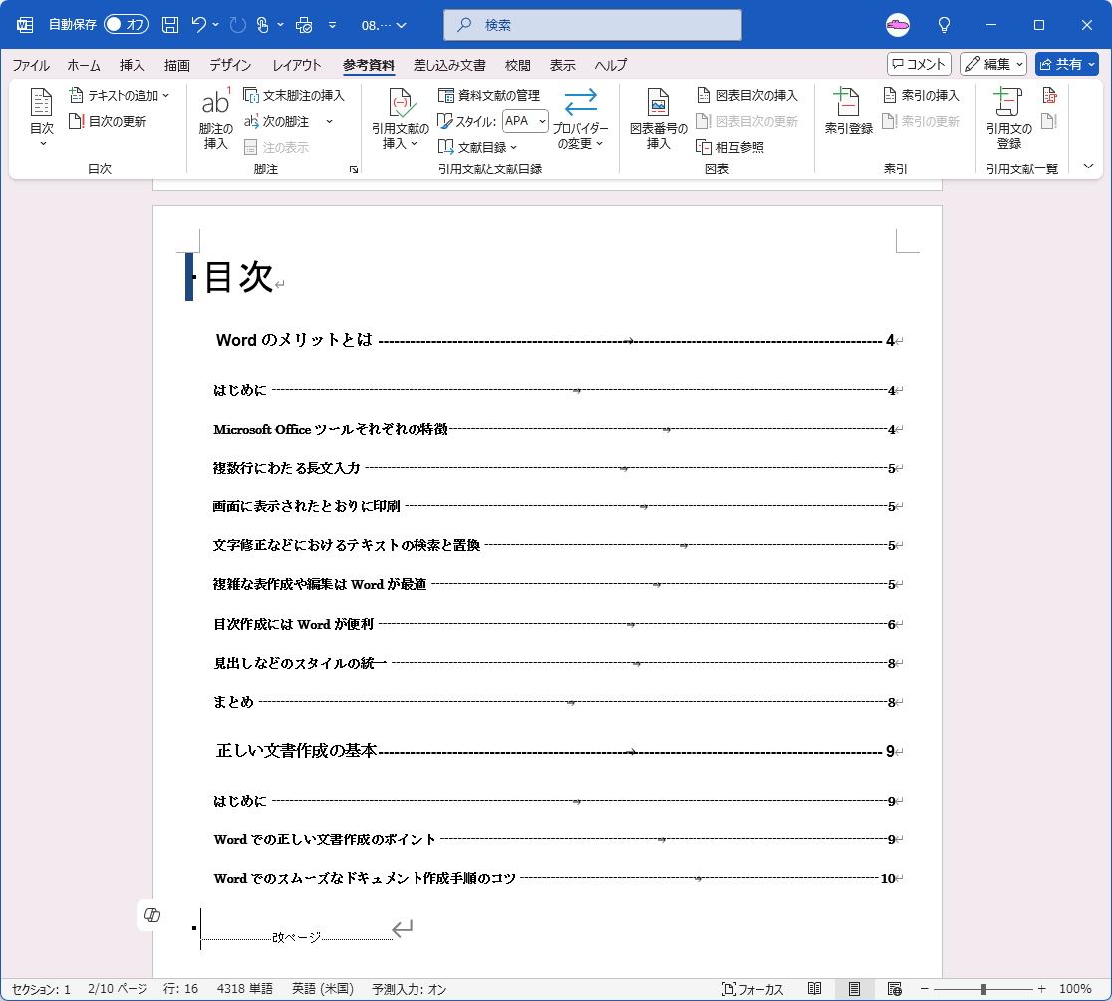1112x1001 pixels.
Task: Click TOC entry Word のメリットとは
Action: (294, 341)
